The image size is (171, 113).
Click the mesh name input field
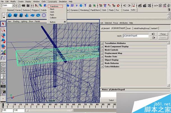[x=136, y=36]
